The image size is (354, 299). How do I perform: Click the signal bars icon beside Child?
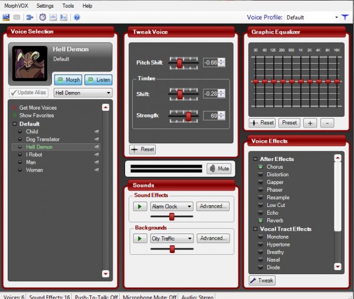97,132
